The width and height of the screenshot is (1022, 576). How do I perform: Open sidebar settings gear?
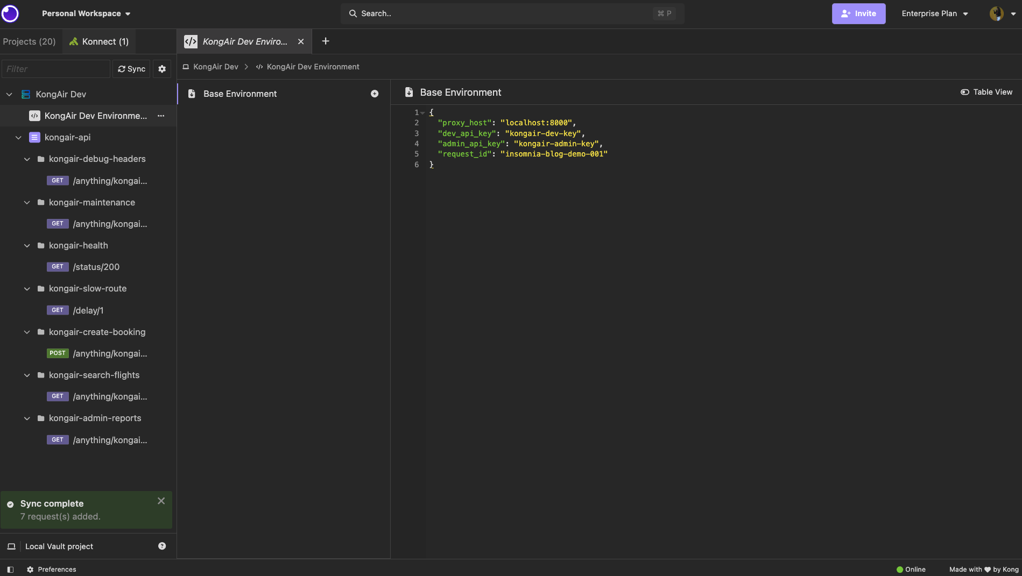162,69
